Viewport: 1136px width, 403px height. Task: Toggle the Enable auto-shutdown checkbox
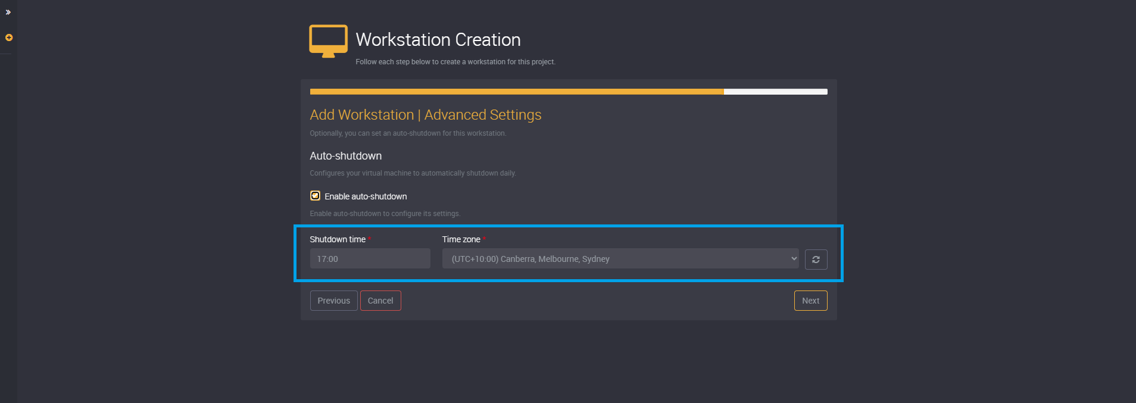(315, 196)
